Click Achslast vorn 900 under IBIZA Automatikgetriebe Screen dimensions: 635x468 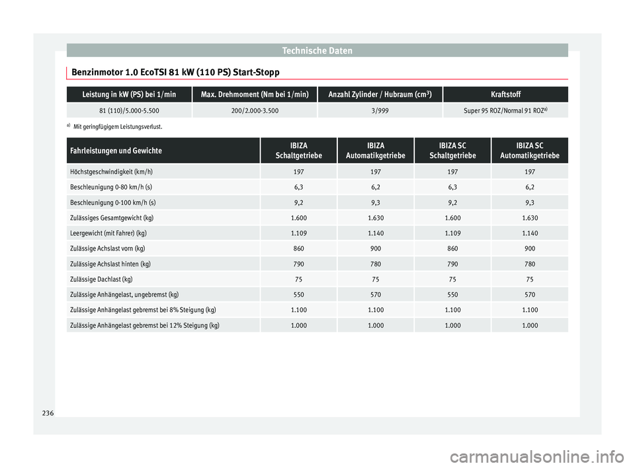(x=376, y=249)
